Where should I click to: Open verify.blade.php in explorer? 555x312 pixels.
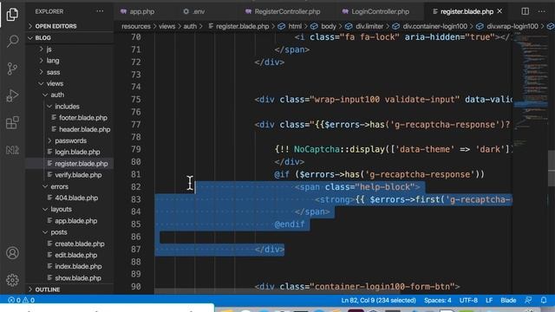click(x=78, y=175)
